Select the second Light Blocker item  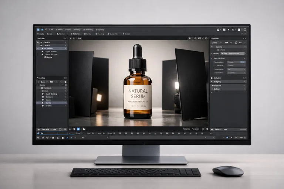[51, 54]
